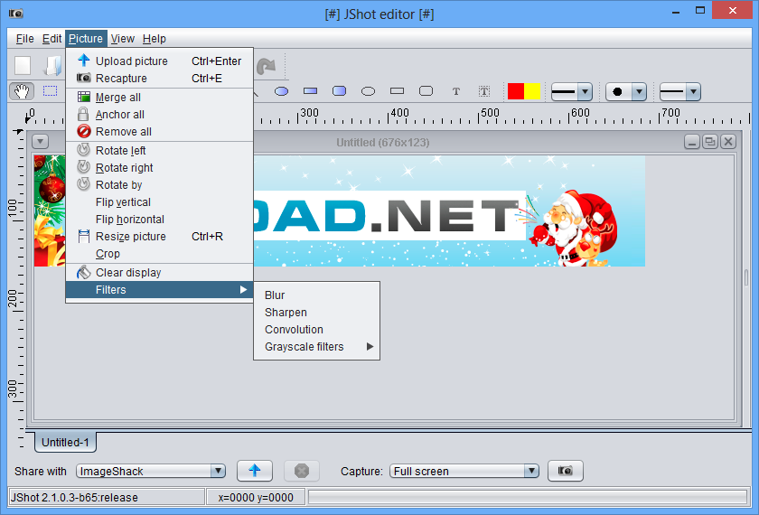Close the Untitled internal frame
Screen dimensions: 759x515
click(728, 142)
